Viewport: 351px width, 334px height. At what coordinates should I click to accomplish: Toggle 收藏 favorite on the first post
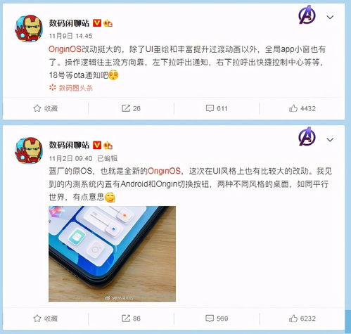pos(46,108)
